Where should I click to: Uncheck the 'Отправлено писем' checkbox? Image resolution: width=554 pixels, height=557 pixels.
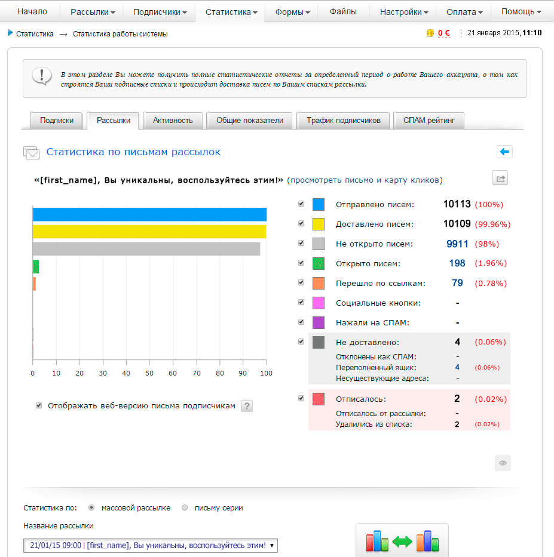[x=301, y=204]
